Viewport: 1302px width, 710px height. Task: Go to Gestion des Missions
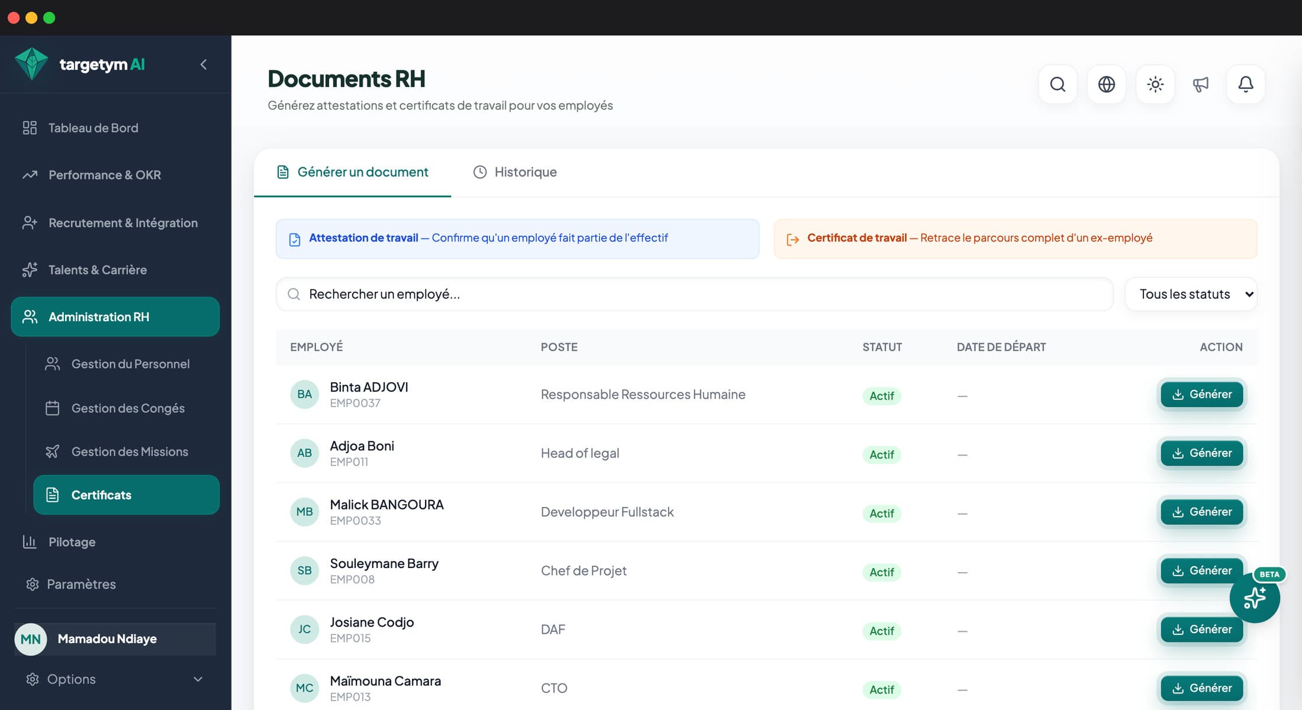[x=126, y=451]
